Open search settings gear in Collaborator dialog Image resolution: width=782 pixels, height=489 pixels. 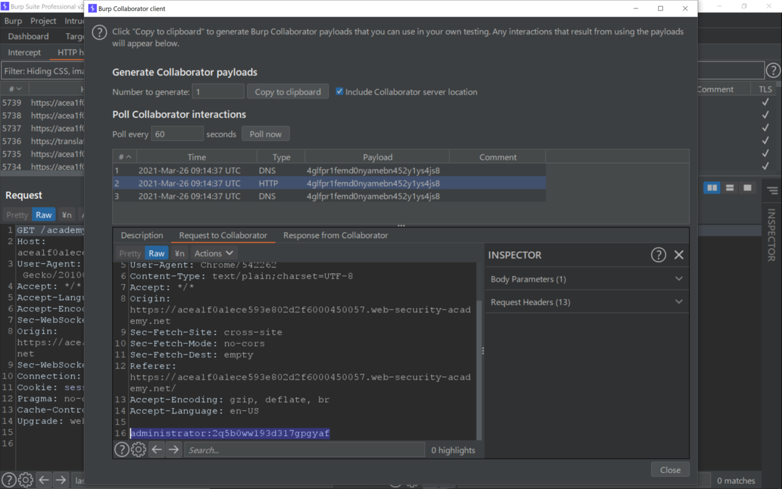pyautogui.click(x=138, y=449)
